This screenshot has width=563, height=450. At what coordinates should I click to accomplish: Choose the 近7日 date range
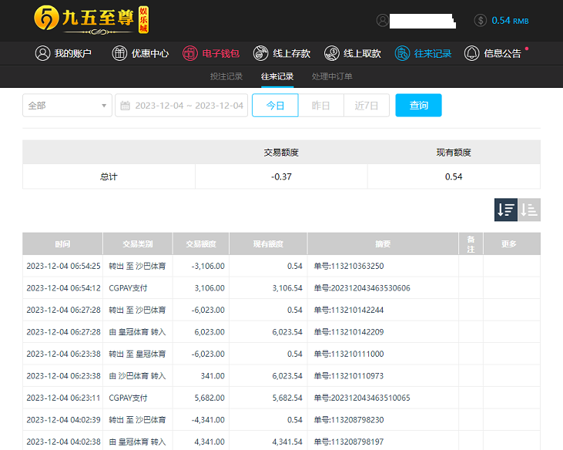367,106
